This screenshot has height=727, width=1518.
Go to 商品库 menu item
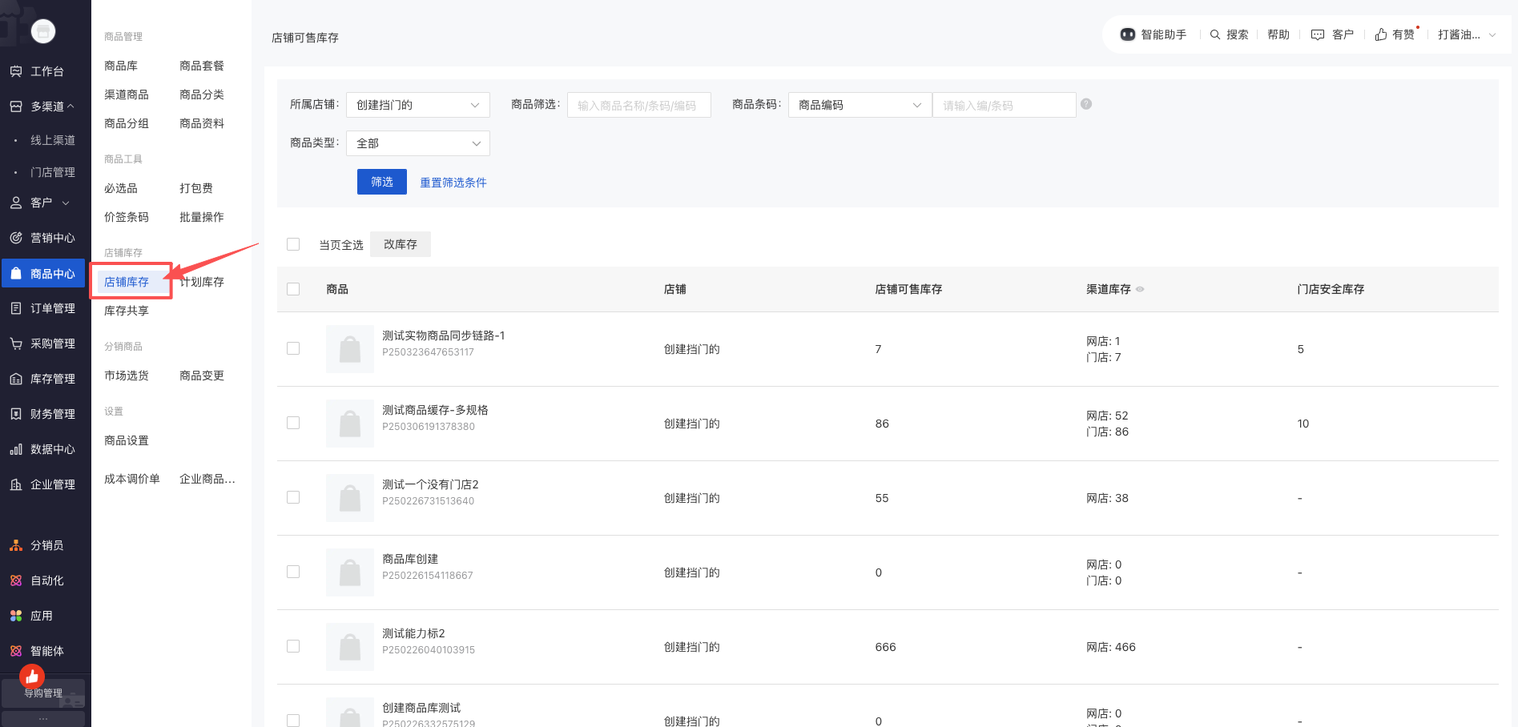point(121,66)
